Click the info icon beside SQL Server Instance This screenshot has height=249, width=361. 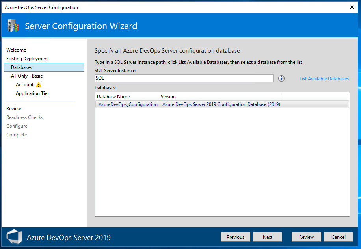[281, 78]
